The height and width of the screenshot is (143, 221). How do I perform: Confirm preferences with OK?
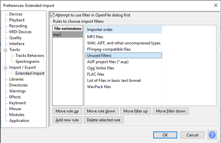pos(165,135)
